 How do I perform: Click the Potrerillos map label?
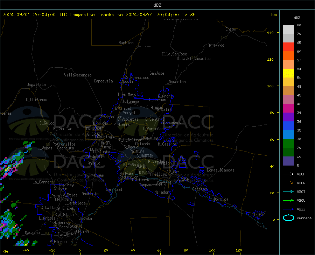[x=64, y=144]
